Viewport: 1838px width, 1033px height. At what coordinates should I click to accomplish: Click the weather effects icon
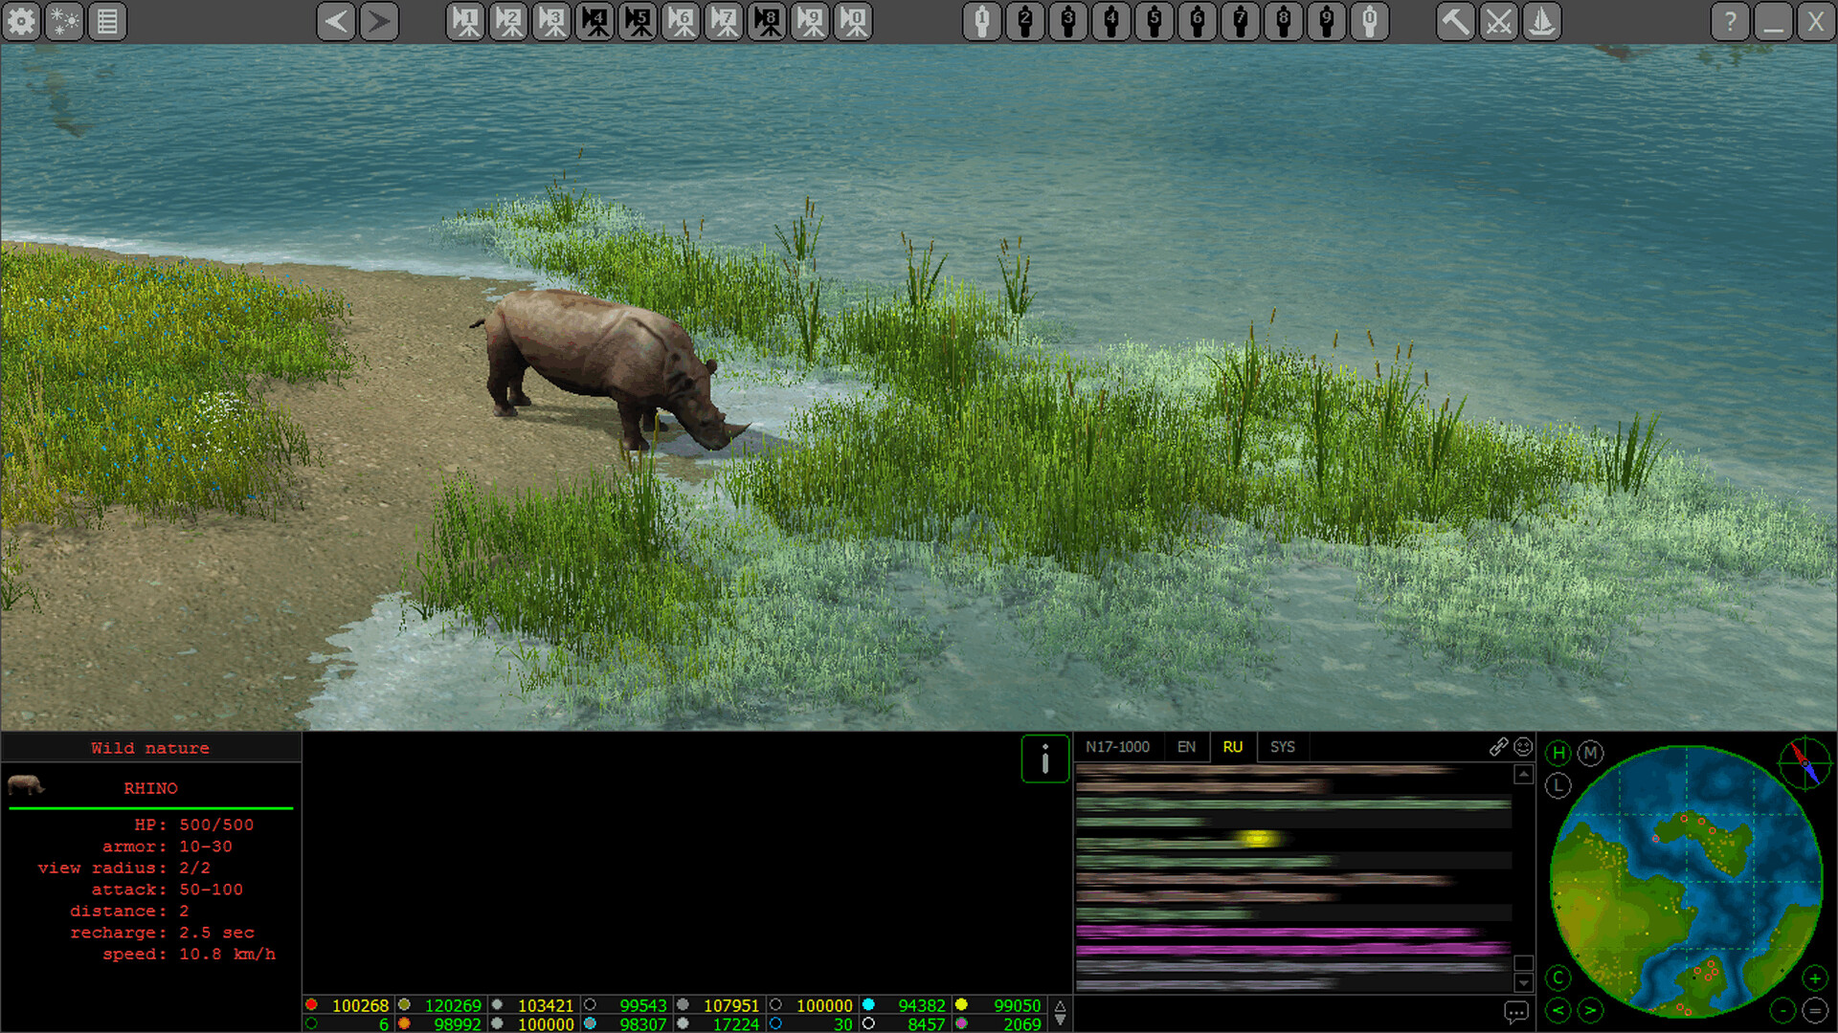click(63, 21)
